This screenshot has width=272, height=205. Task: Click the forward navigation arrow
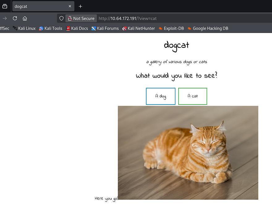click(5, 18)
